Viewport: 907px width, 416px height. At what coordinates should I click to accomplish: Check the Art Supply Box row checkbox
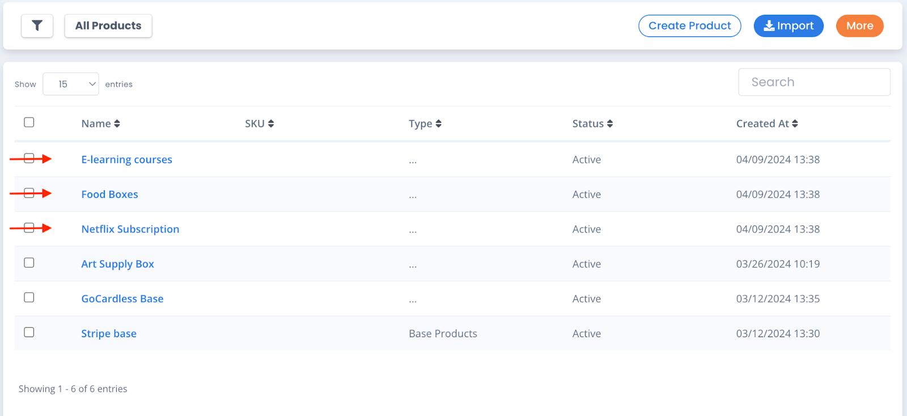(29, 262)
